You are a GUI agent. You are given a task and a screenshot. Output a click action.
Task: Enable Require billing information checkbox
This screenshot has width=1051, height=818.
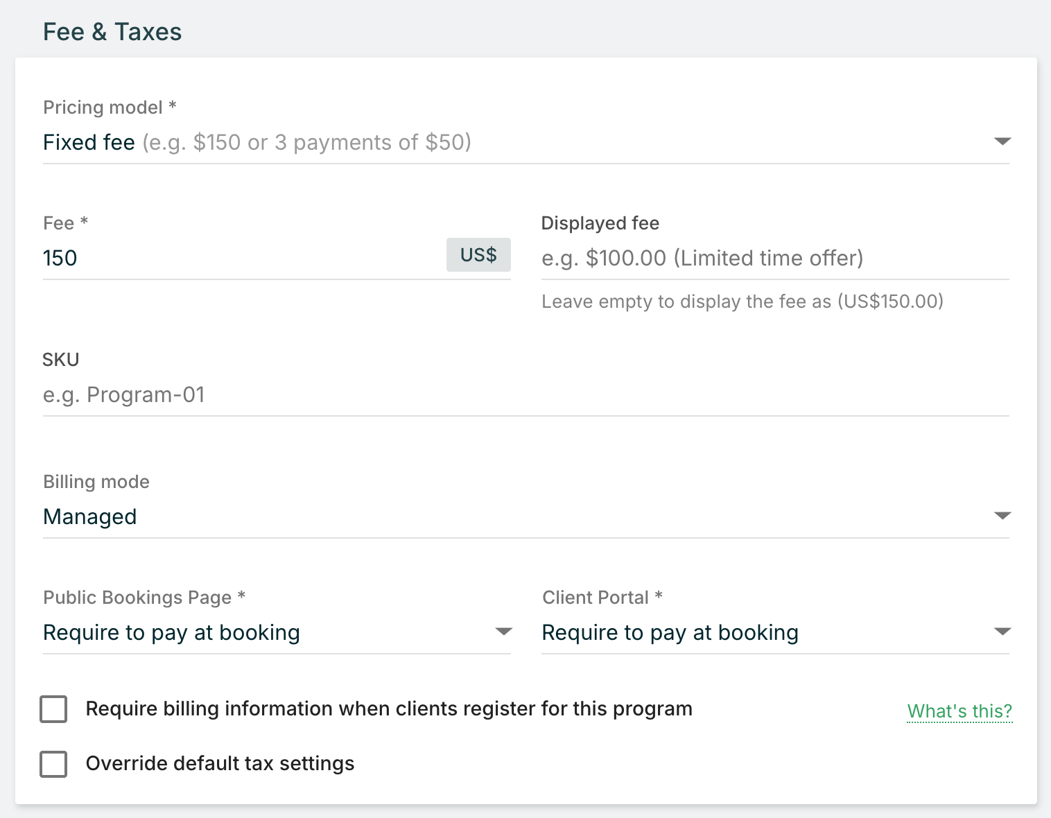coord(54,709)
